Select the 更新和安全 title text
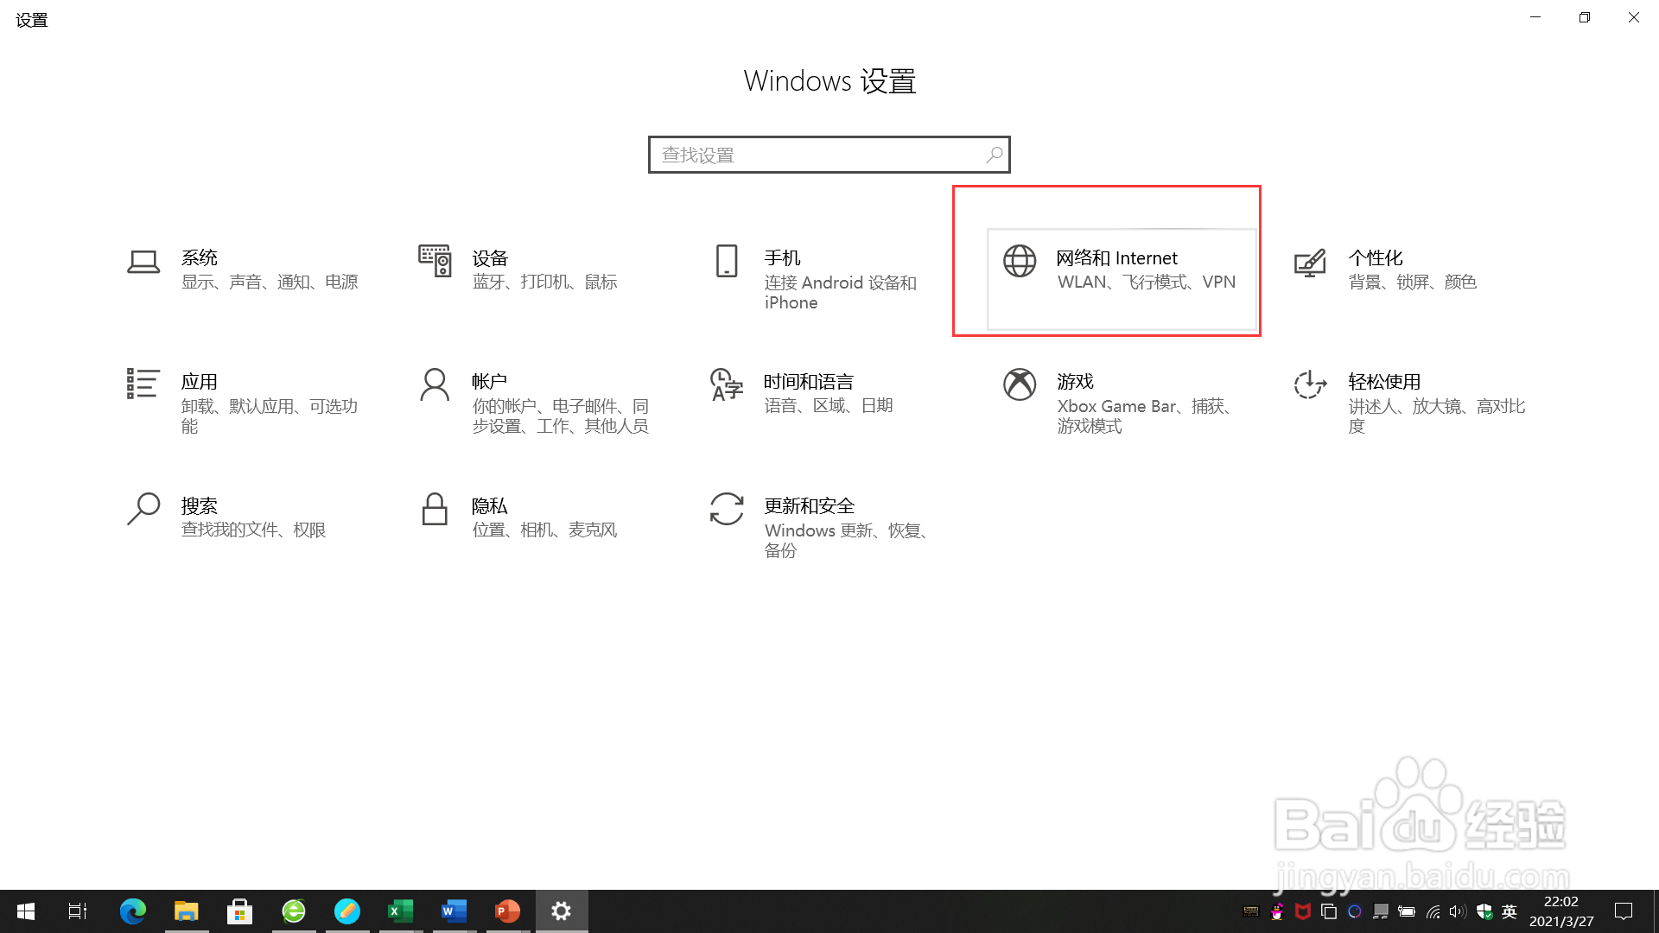This screenshot has height=933, width=1659. point(810,505)
